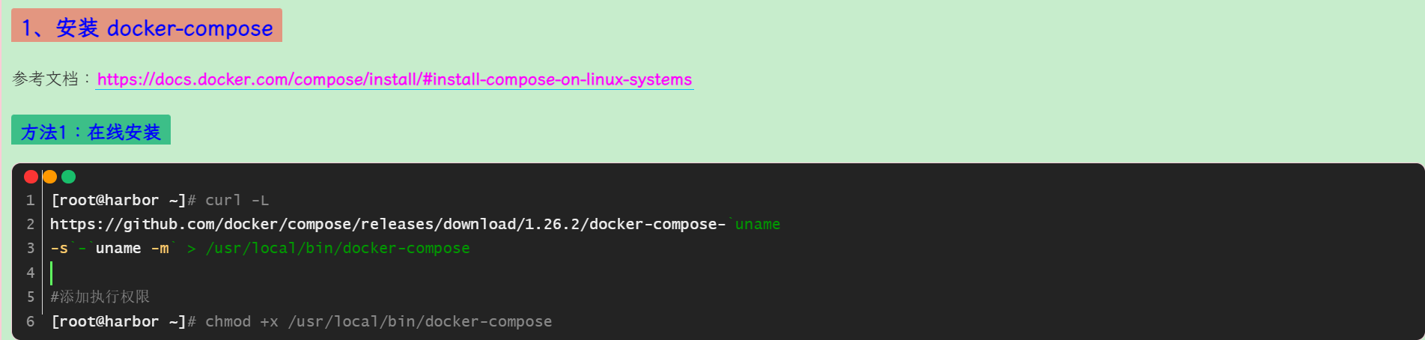Open the docs.docker.com compose install link
Viewport: 1425px width, 340px height.
[x=395, y=79]
